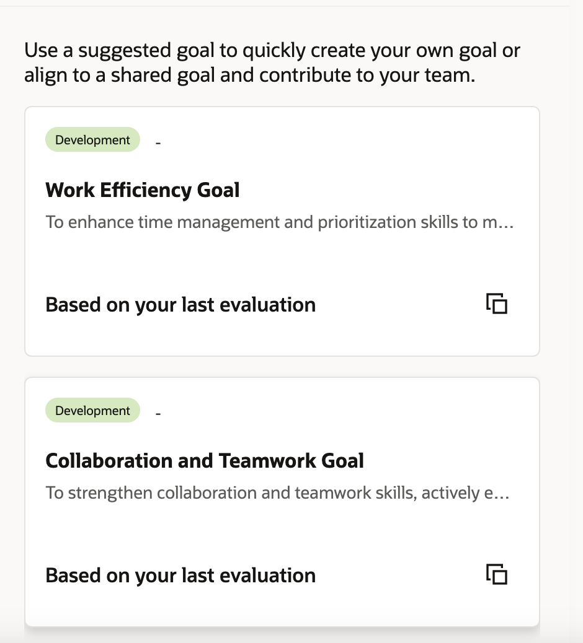Click 'Based on your last evaluation' on second card
The height and width of the screenshot is (643, 583).
pyautogui.click(x=180, y=575)
